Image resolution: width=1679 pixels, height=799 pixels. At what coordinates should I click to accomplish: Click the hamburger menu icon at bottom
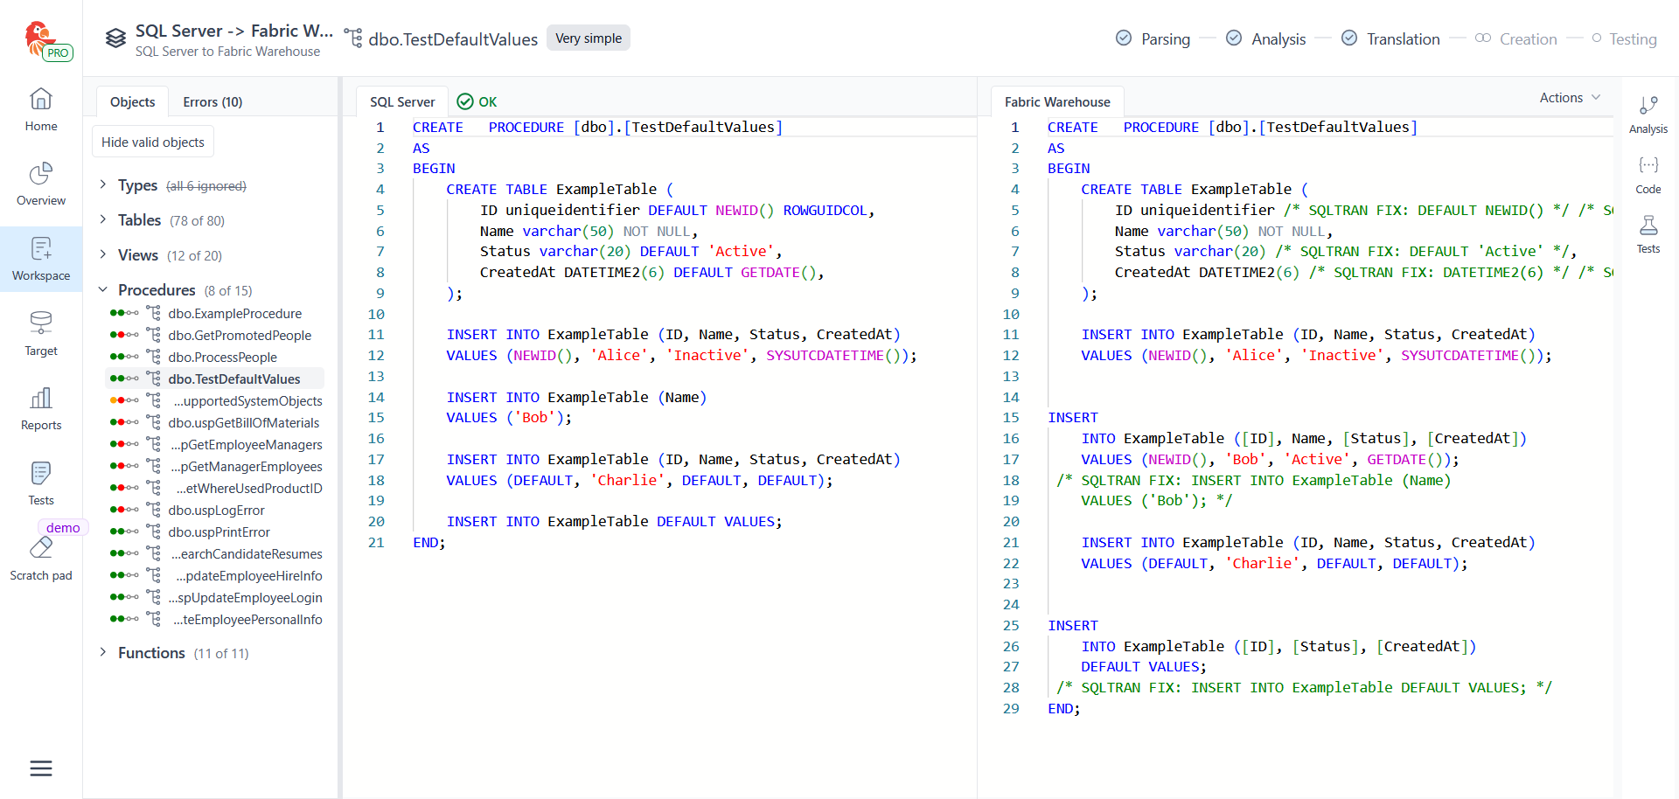[x=41, y=768]
